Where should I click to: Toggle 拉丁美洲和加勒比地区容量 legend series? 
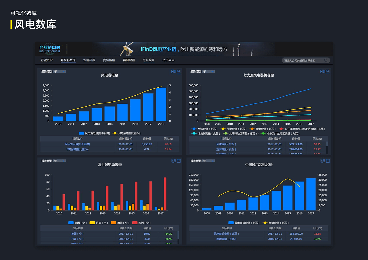302,129
